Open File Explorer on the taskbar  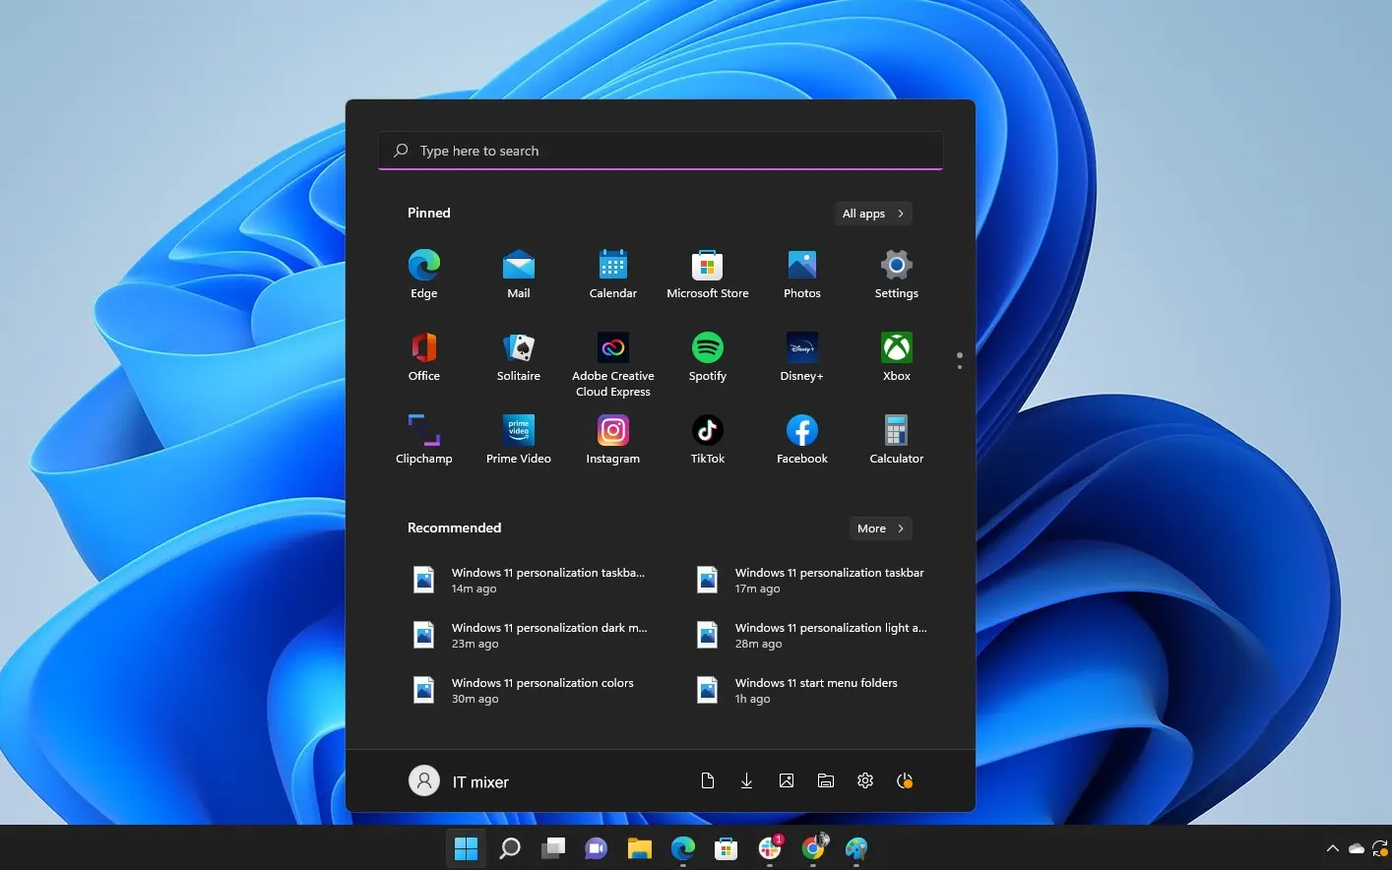639,847
